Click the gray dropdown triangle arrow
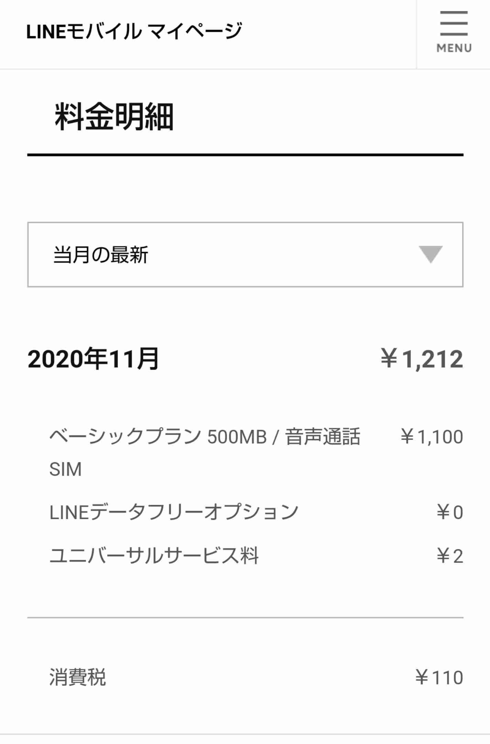 (x=431, y=255)
